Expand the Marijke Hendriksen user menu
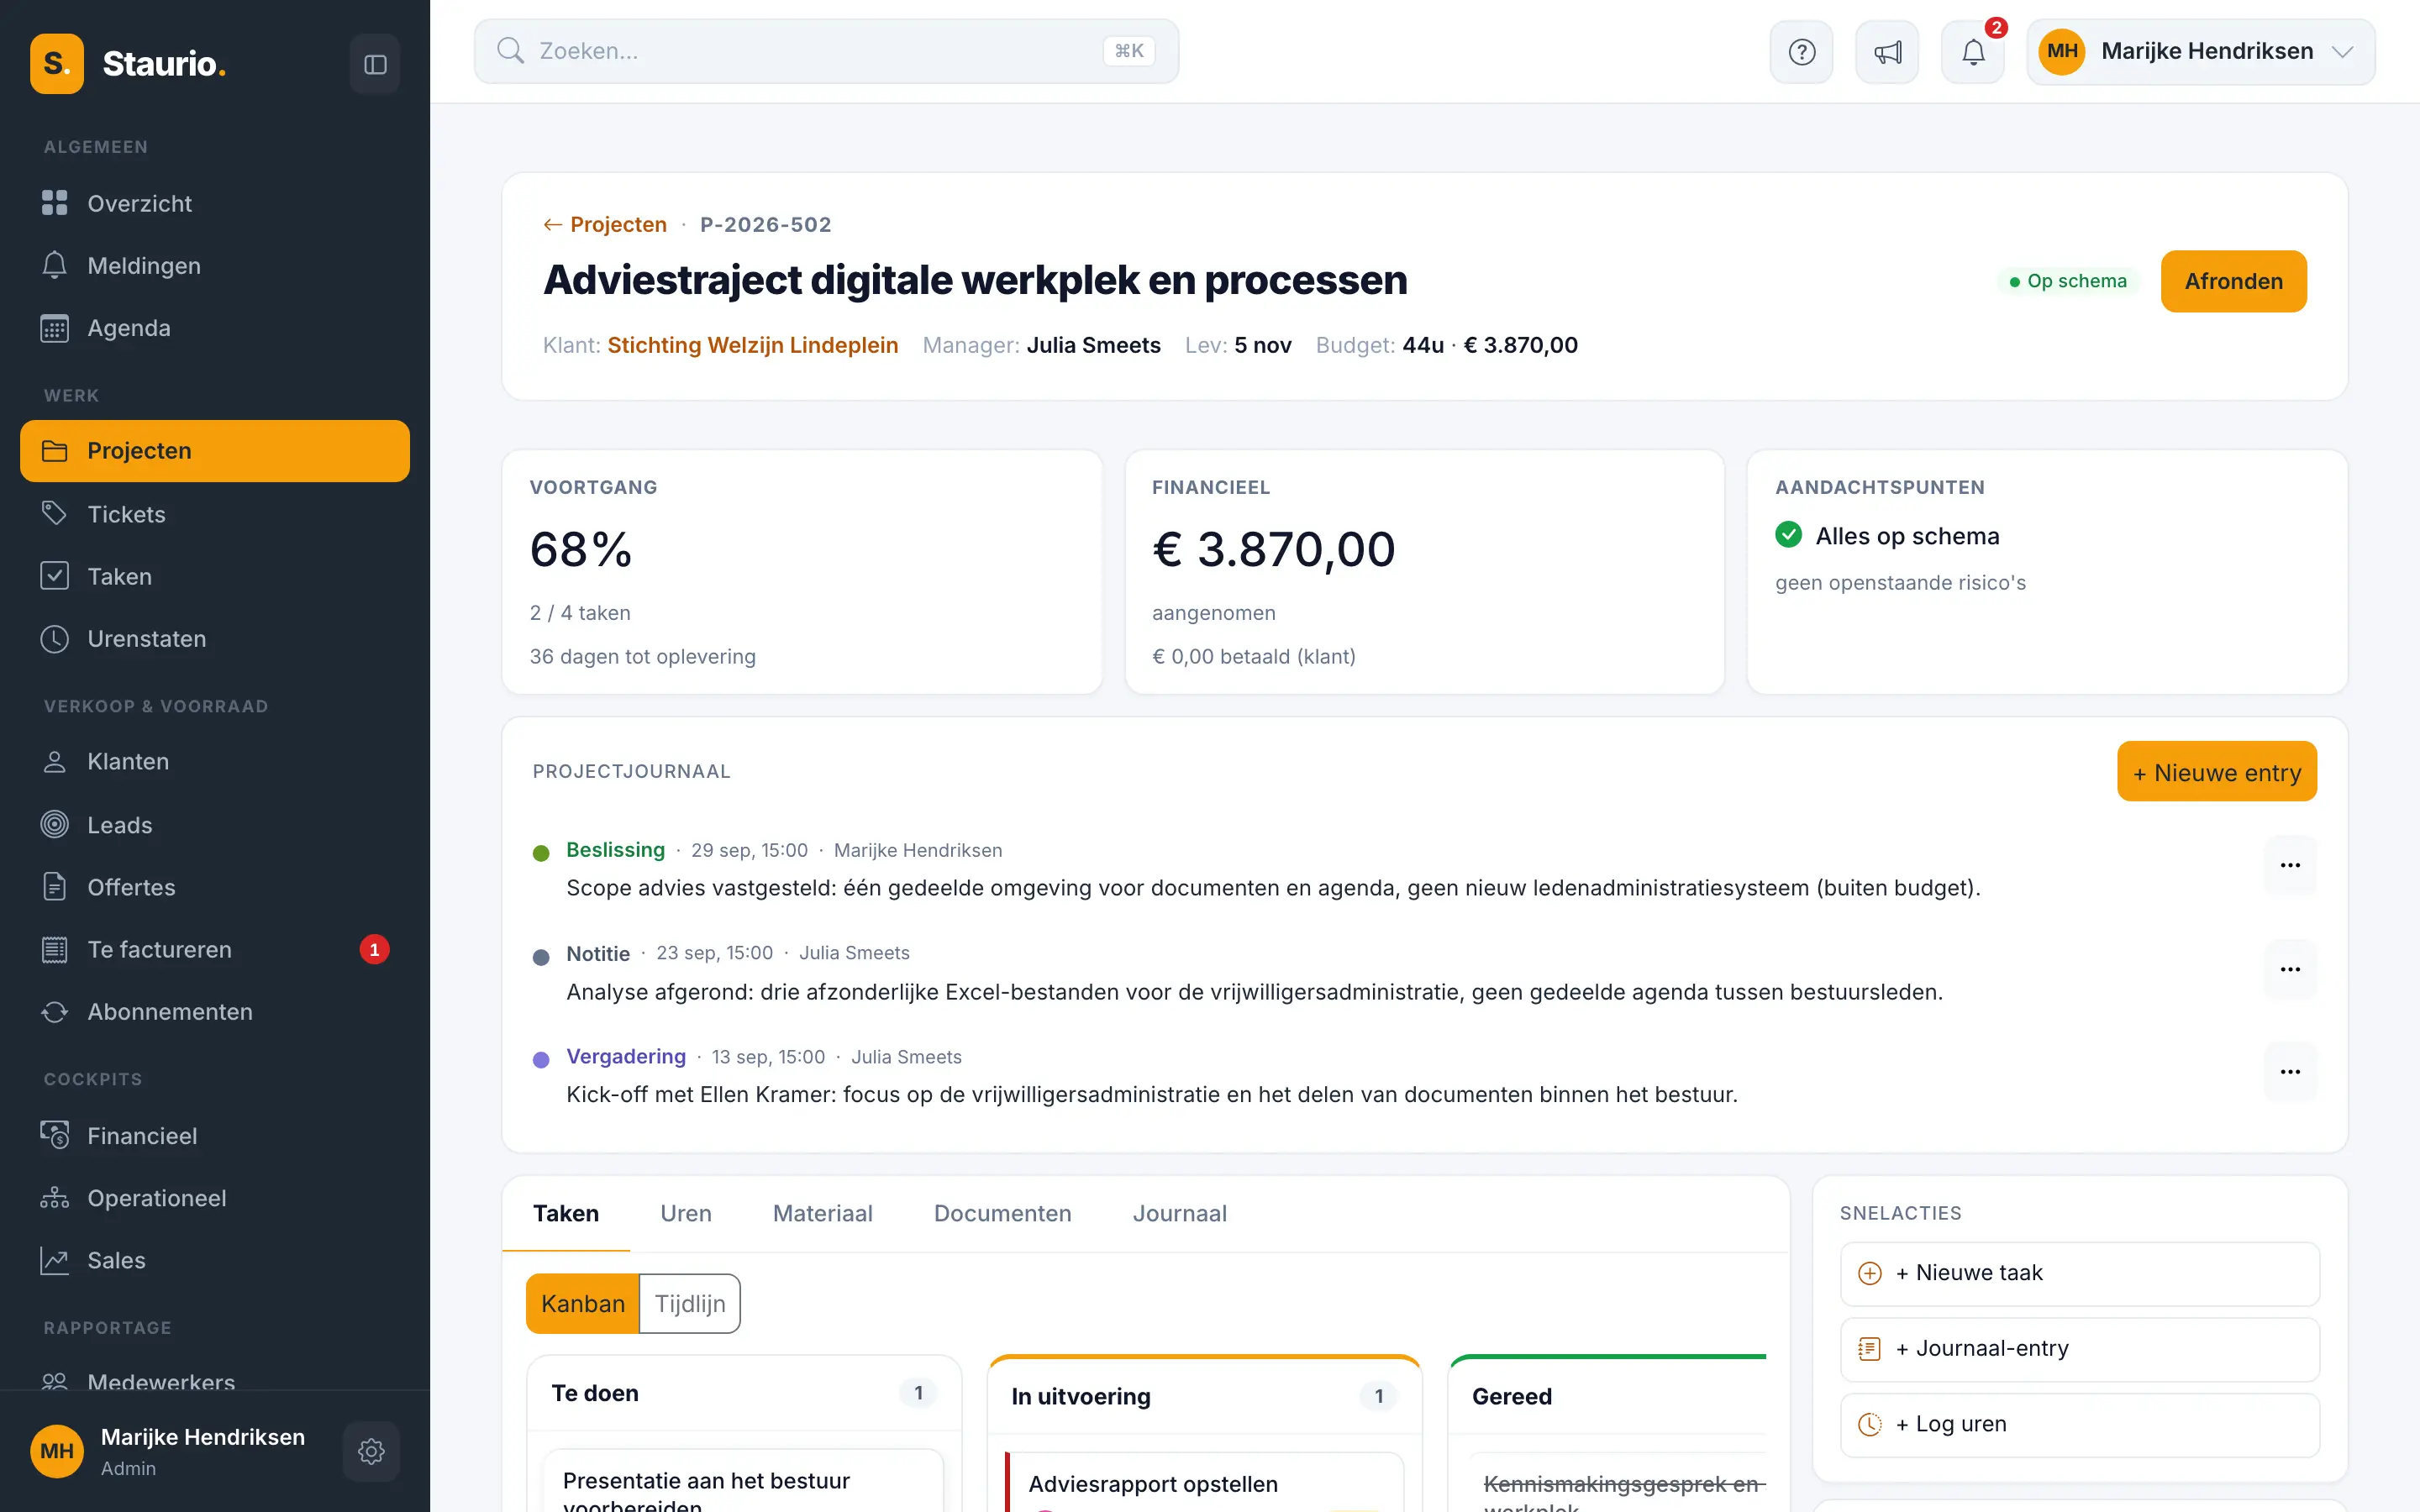 2201,52
